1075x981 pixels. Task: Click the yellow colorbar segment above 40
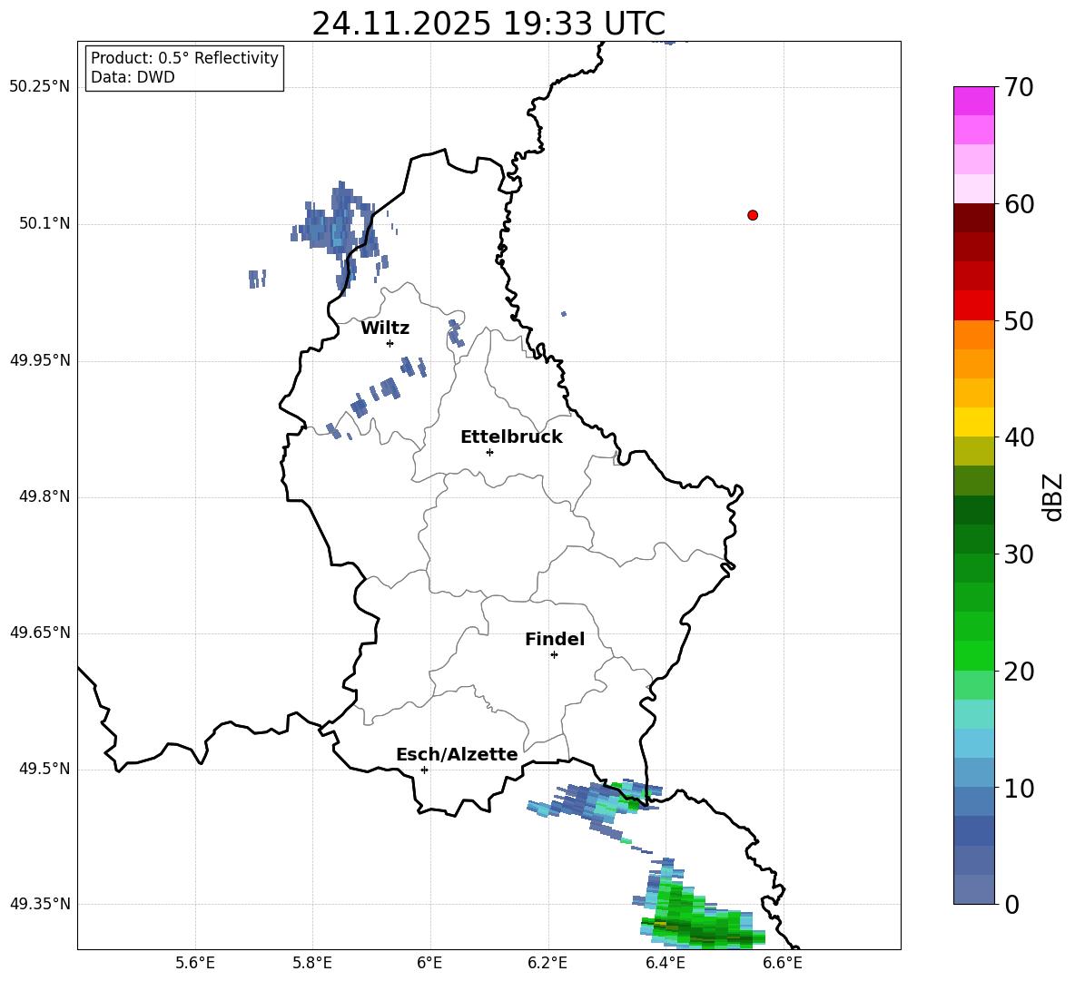[973, 422]
